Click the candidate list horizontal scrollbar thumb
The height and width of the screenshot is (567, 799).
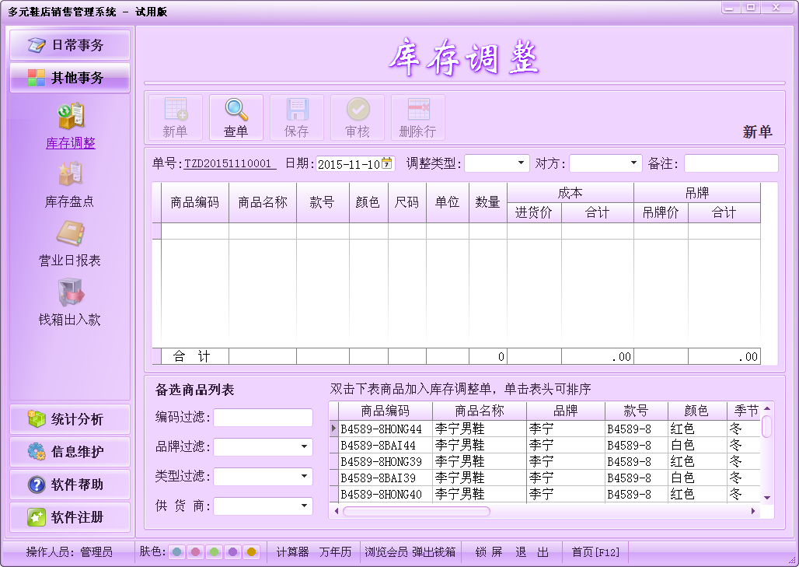click(x=417, y=511)
